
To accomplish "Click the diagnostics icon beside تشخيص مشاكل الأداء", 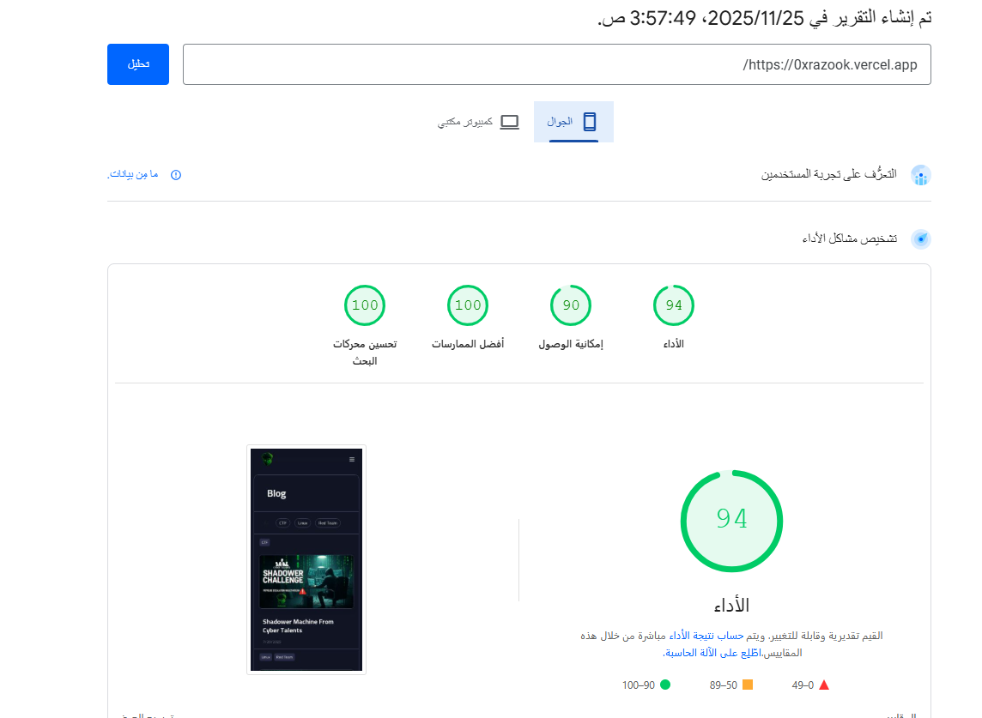I will tap(920, 238).
